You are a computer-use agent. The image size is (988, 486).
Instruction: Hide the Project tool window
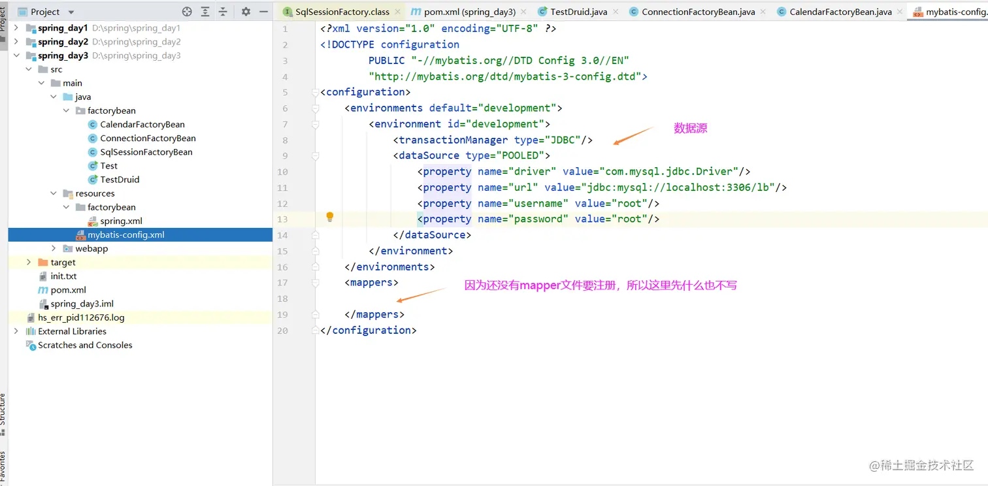coord(263,12)
